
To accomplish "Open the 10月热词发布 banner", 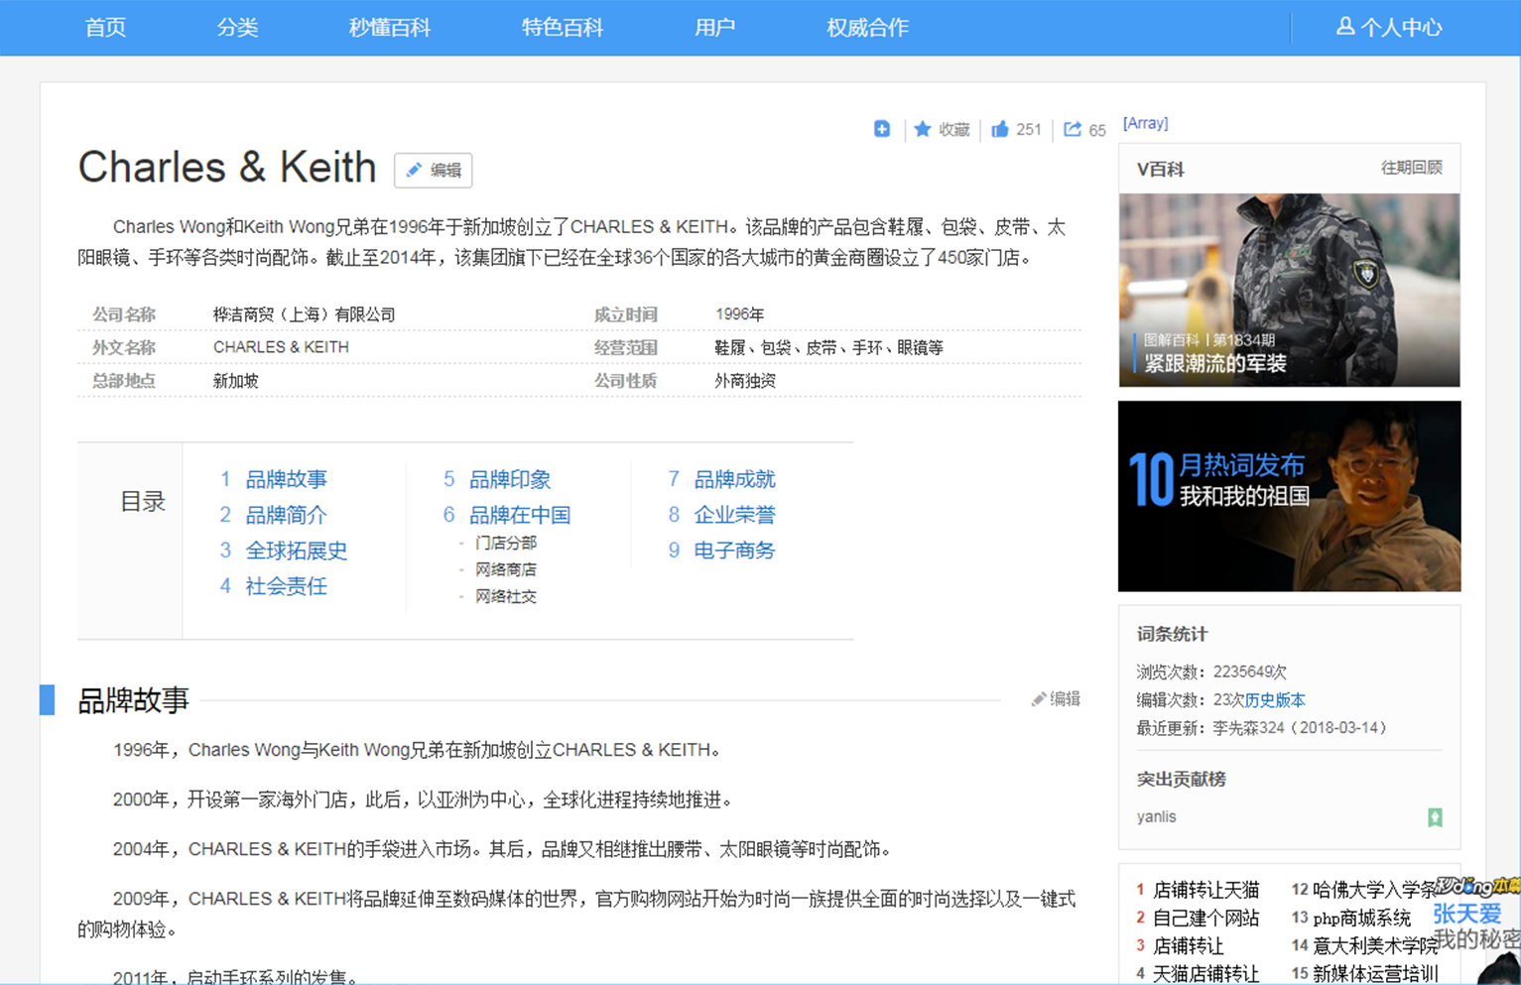I will click(1289, 496).
